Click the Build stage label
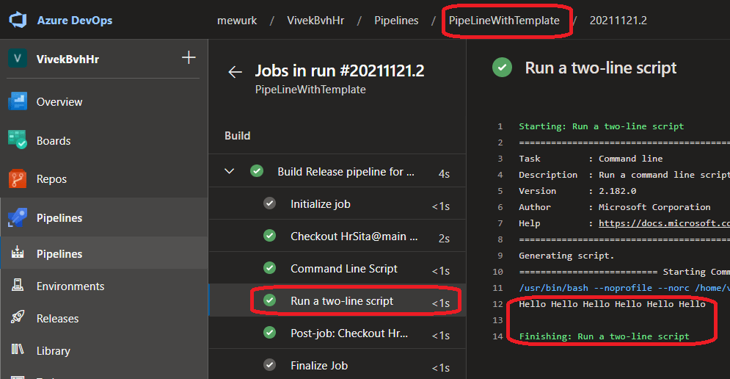The image size is (730, 379). coord(238,136)
